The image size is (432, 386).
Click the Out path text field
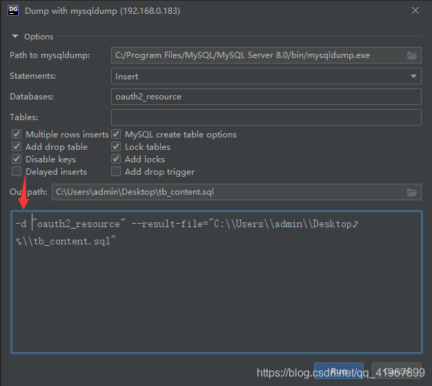pos(237,192)
